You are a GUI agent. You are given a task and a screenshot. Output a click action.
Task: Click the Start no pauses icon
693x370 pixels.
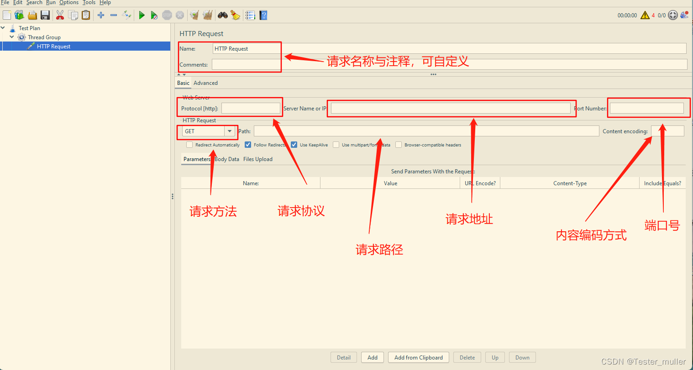(x=154, y=15)
